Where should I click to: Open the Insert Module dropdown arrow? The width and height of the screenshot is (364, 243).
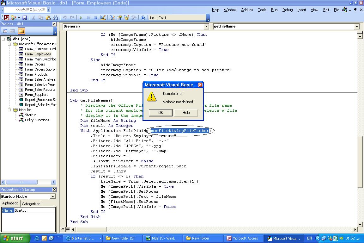(19, 18)
